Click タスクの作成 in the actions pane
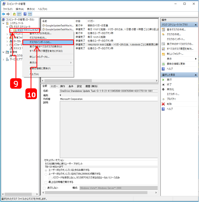 174,34
